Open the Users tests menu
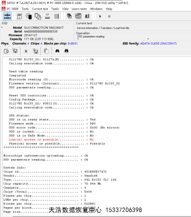Image resolution: width=191 pixels, height=217 pixels. (x=79, y=9)
